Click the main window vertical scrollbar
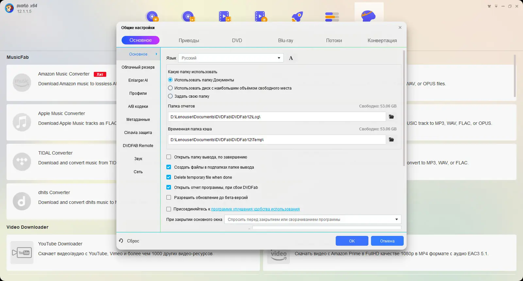 (x=515, y=76)
